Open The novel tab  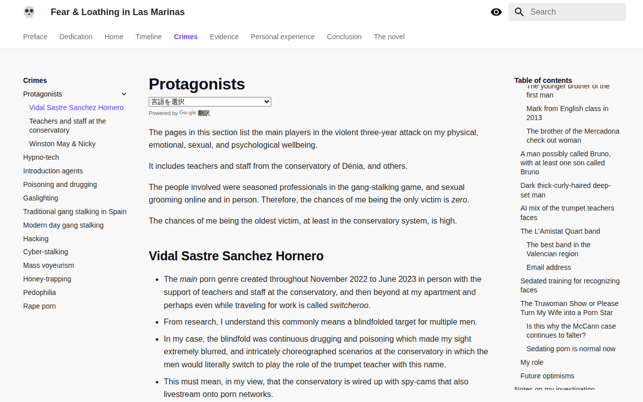coord(389,37)
